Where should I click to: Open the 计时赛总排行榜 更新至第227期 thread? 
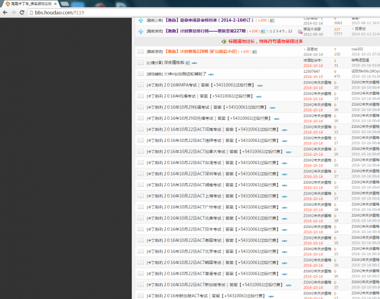point(205,31)
